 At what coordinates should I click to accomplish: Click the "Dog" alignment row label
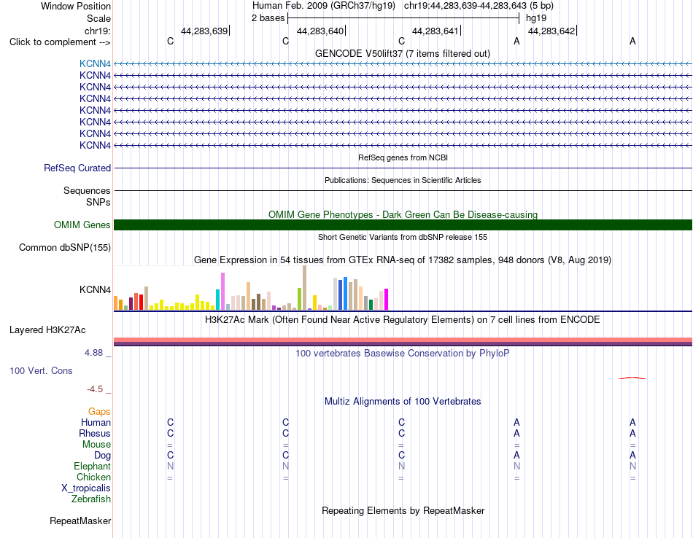tap(102, 456)
